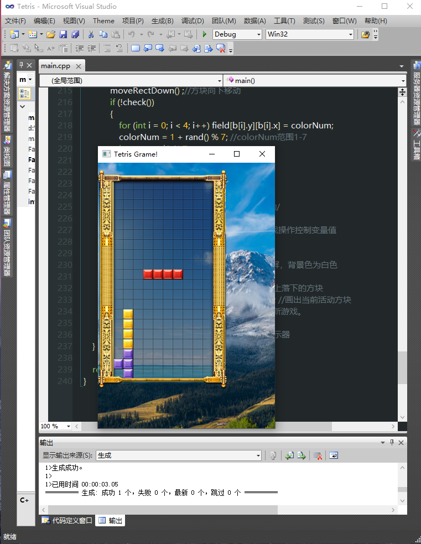This screenshot has width=421, height=544.
Task: Clear all bookmarks with the red X icon
Action: pos(221,48)
